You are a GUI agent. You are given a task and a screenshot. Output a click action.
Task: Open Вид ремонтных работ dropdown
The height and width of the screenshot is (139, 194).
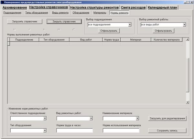tap(91, 118)
